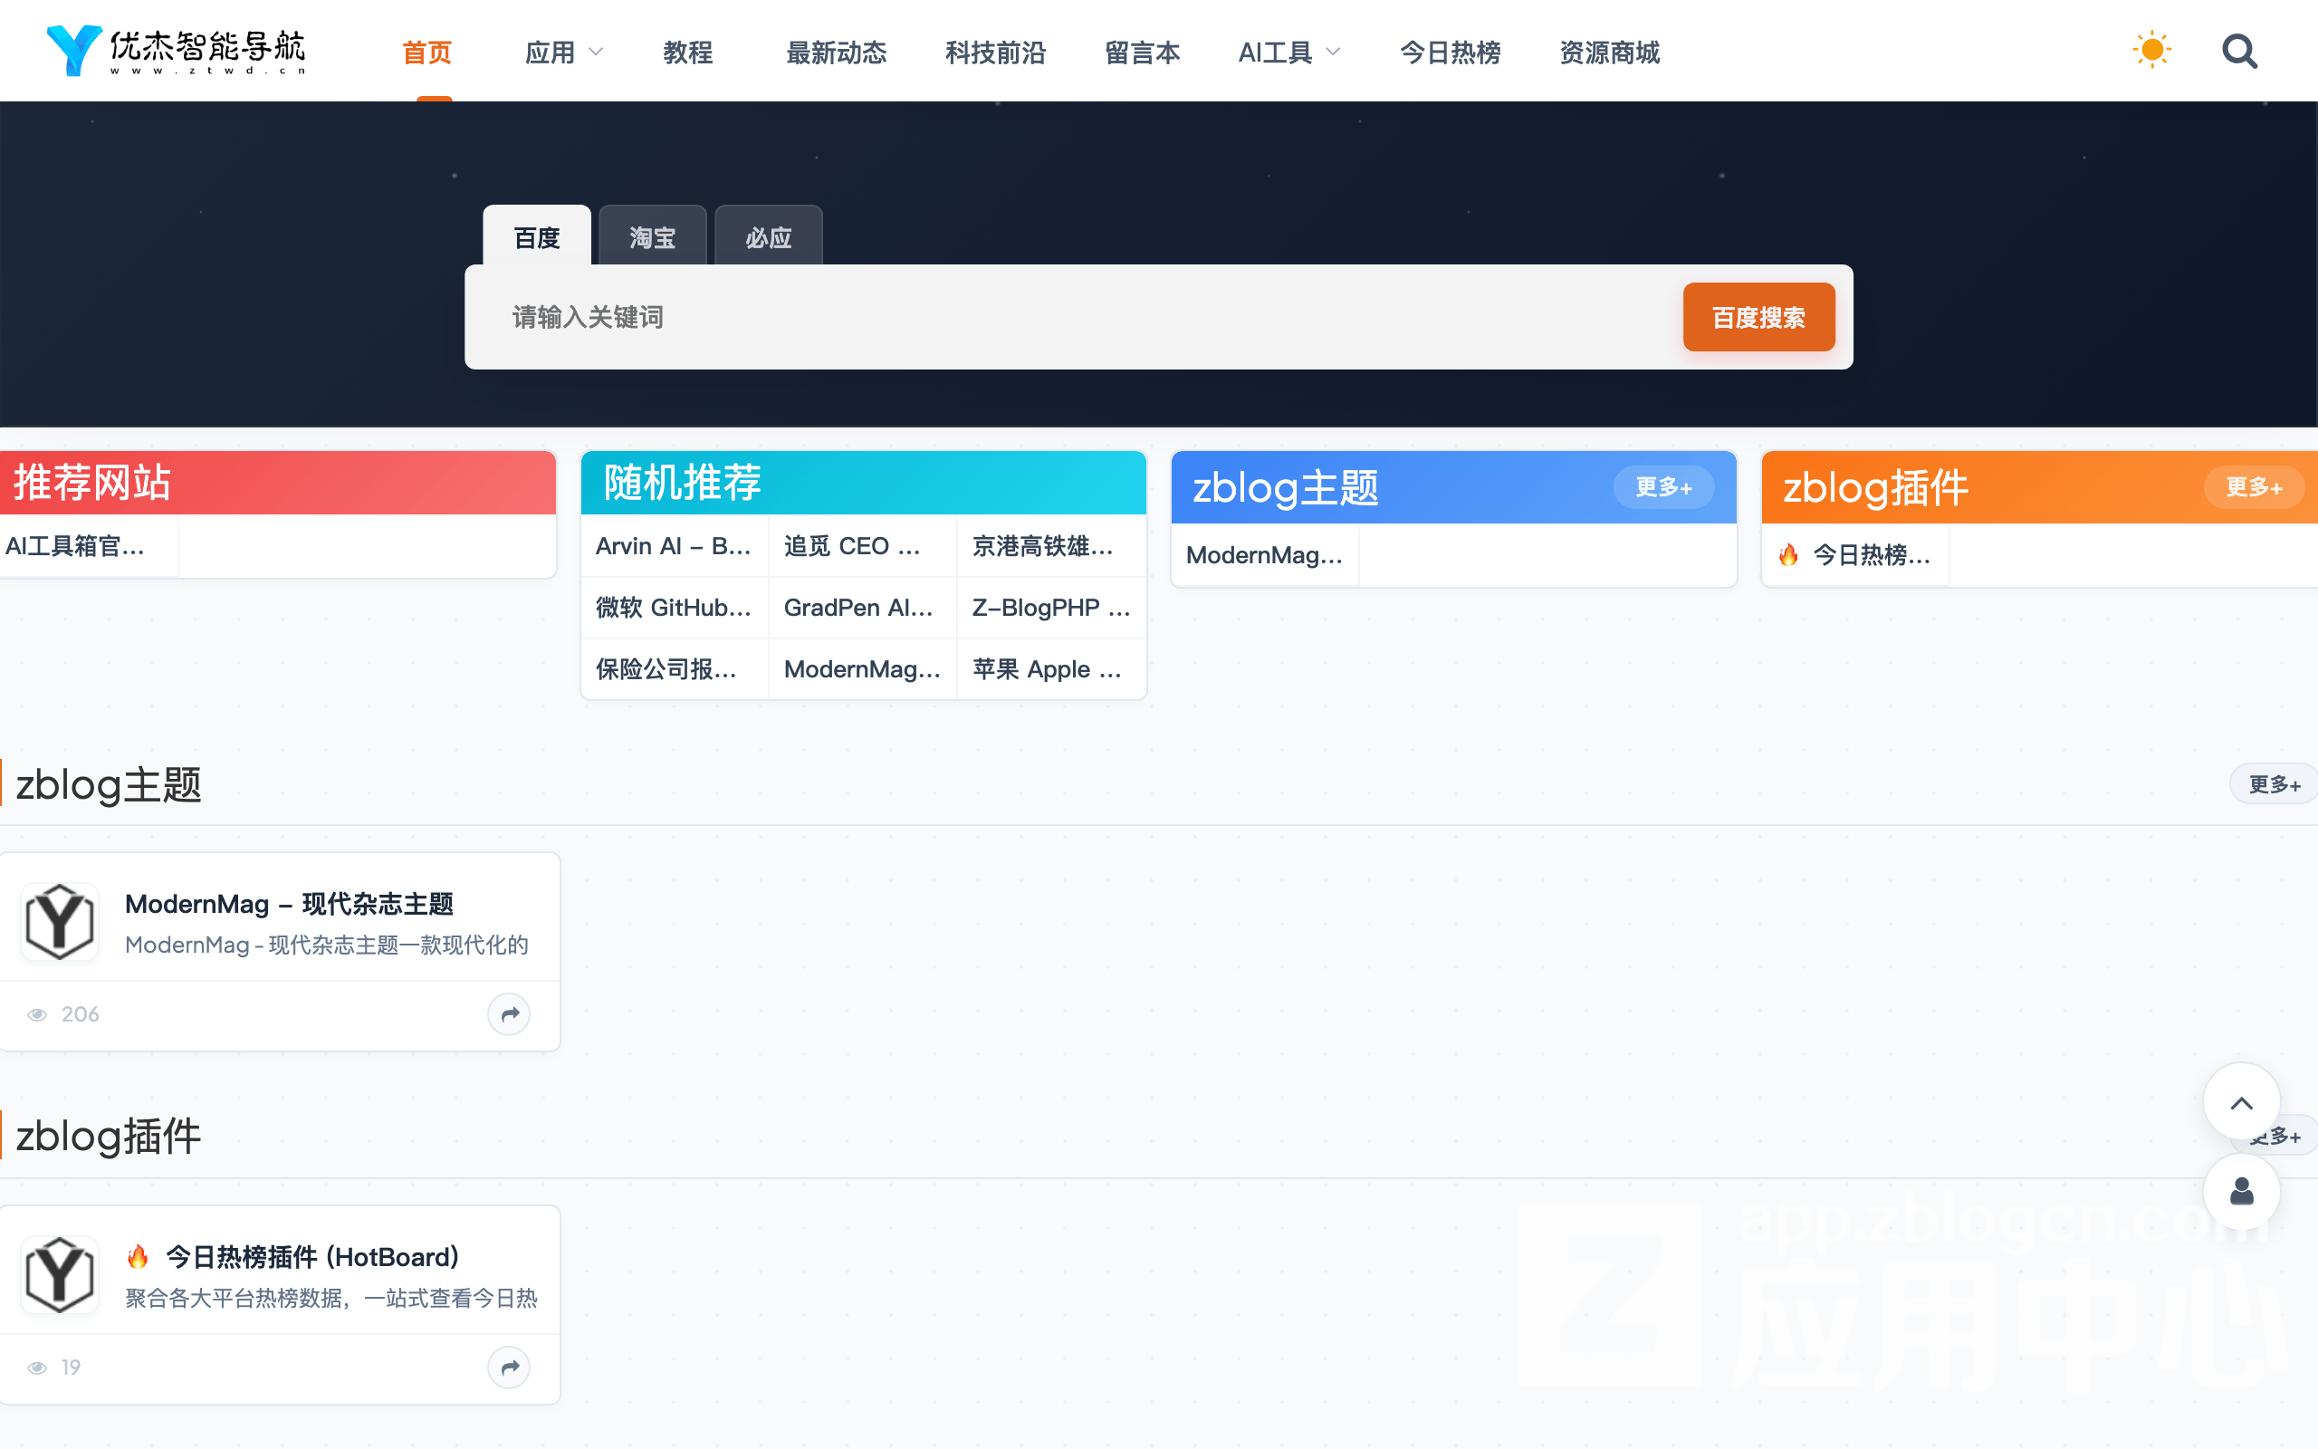Open the 教程 navigation item
The width and height of the screenshot is (2318, 1449).
click(688, 53)
